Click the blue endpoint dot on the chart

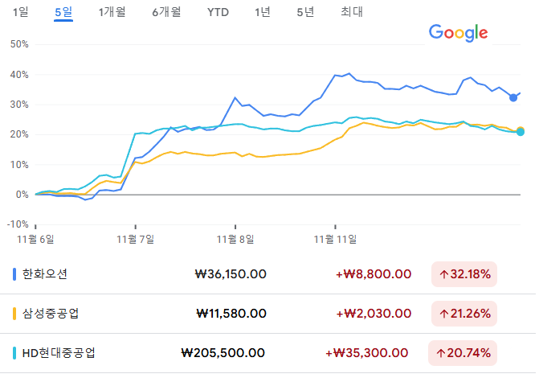point(513,98)
